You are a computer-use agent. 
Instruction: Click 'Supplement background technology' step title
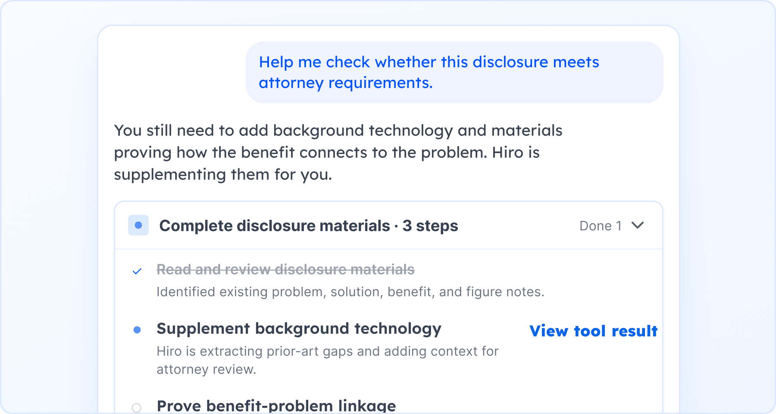pyautogui.click(x=299, y=329)
